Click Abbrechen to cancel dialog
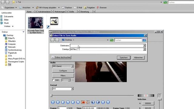Viewport: 194px width, 109px height. [x=138, y=58]
